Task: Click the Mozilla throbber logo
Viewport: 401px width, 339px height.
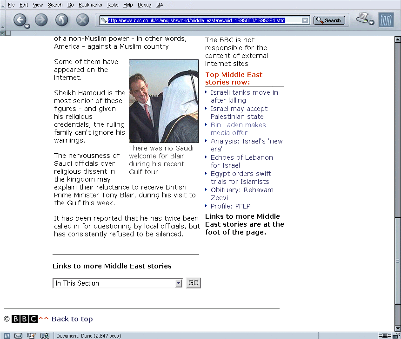Action: coord(386,20)
